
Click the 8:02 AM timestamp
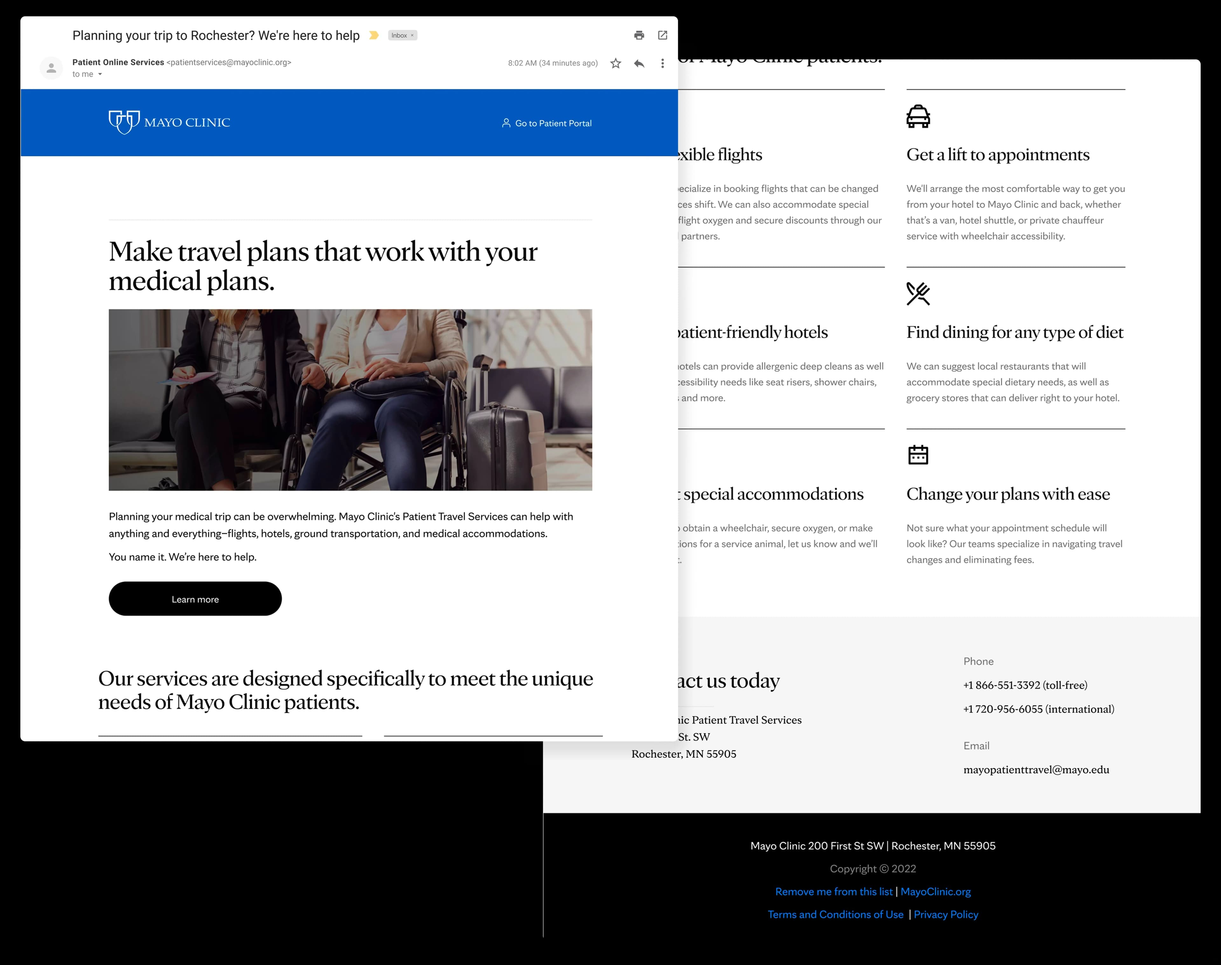553,63
